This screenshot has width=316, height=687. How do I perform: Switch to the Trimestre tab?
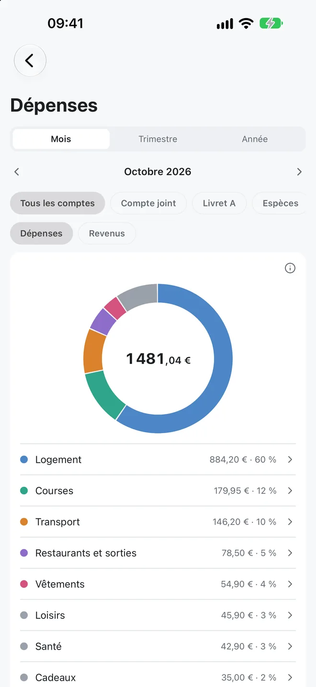(x=158, y=139)
